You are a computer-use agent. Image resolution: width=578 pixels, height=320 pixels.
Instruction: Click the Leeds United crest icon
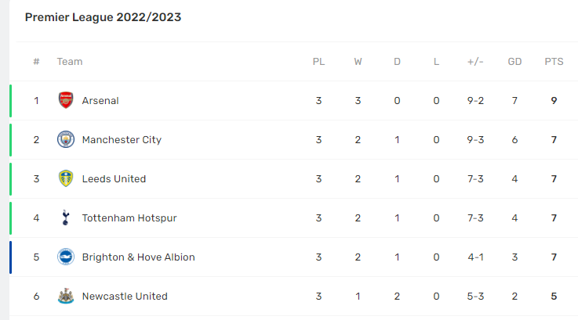click(x=66, y=178)
